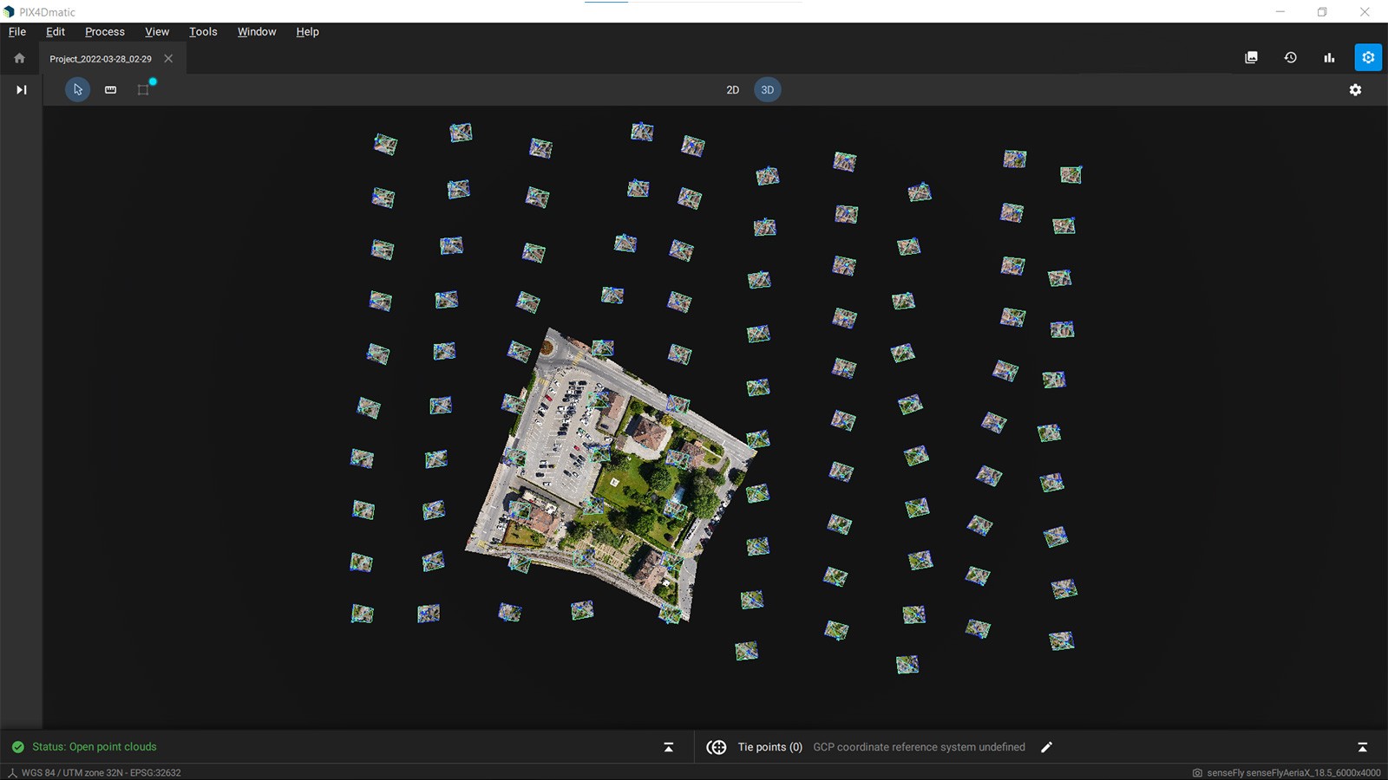
Task: Restore down the PIX4Dmatic window
Action: click(1322, 11)
